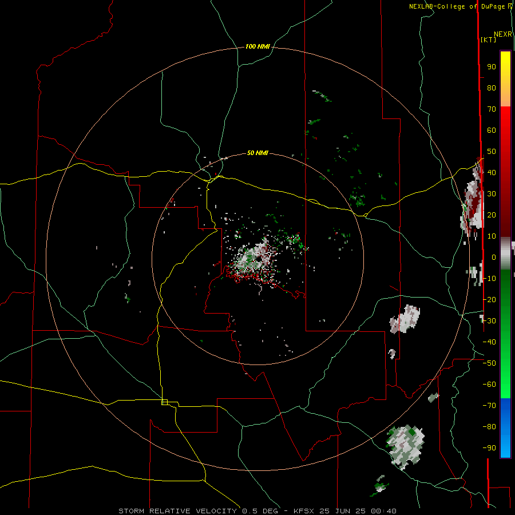This screenshot has height=515, width=515.
Task: Click the 0.5 DEG elevation angle text
Action: coord(260,511)
